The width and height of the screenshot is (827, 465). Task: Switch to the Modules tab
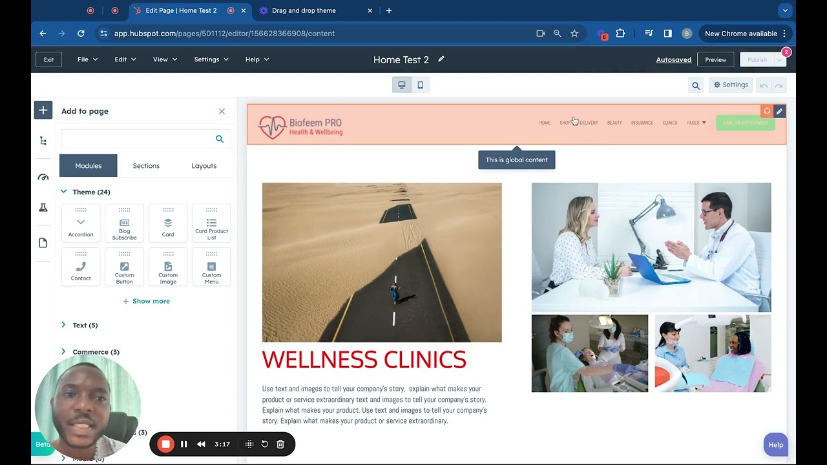89,166
